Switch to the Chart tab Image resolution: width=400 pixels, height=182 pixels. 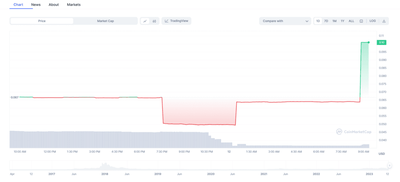pos(18,5)
